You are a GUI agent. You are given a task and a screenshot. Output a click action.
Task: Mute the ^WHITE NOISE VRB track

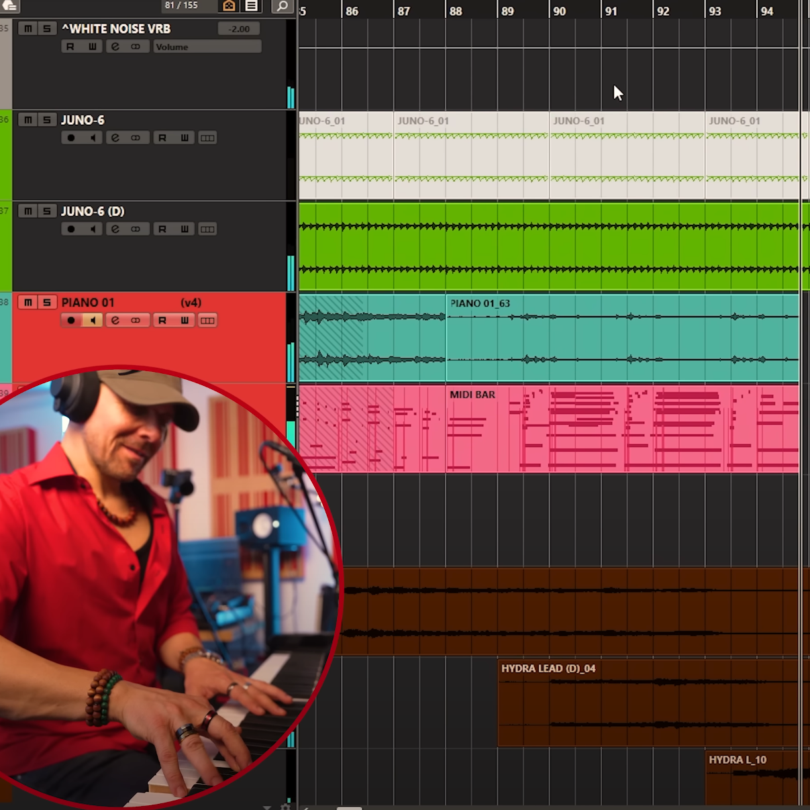point(28,29)
